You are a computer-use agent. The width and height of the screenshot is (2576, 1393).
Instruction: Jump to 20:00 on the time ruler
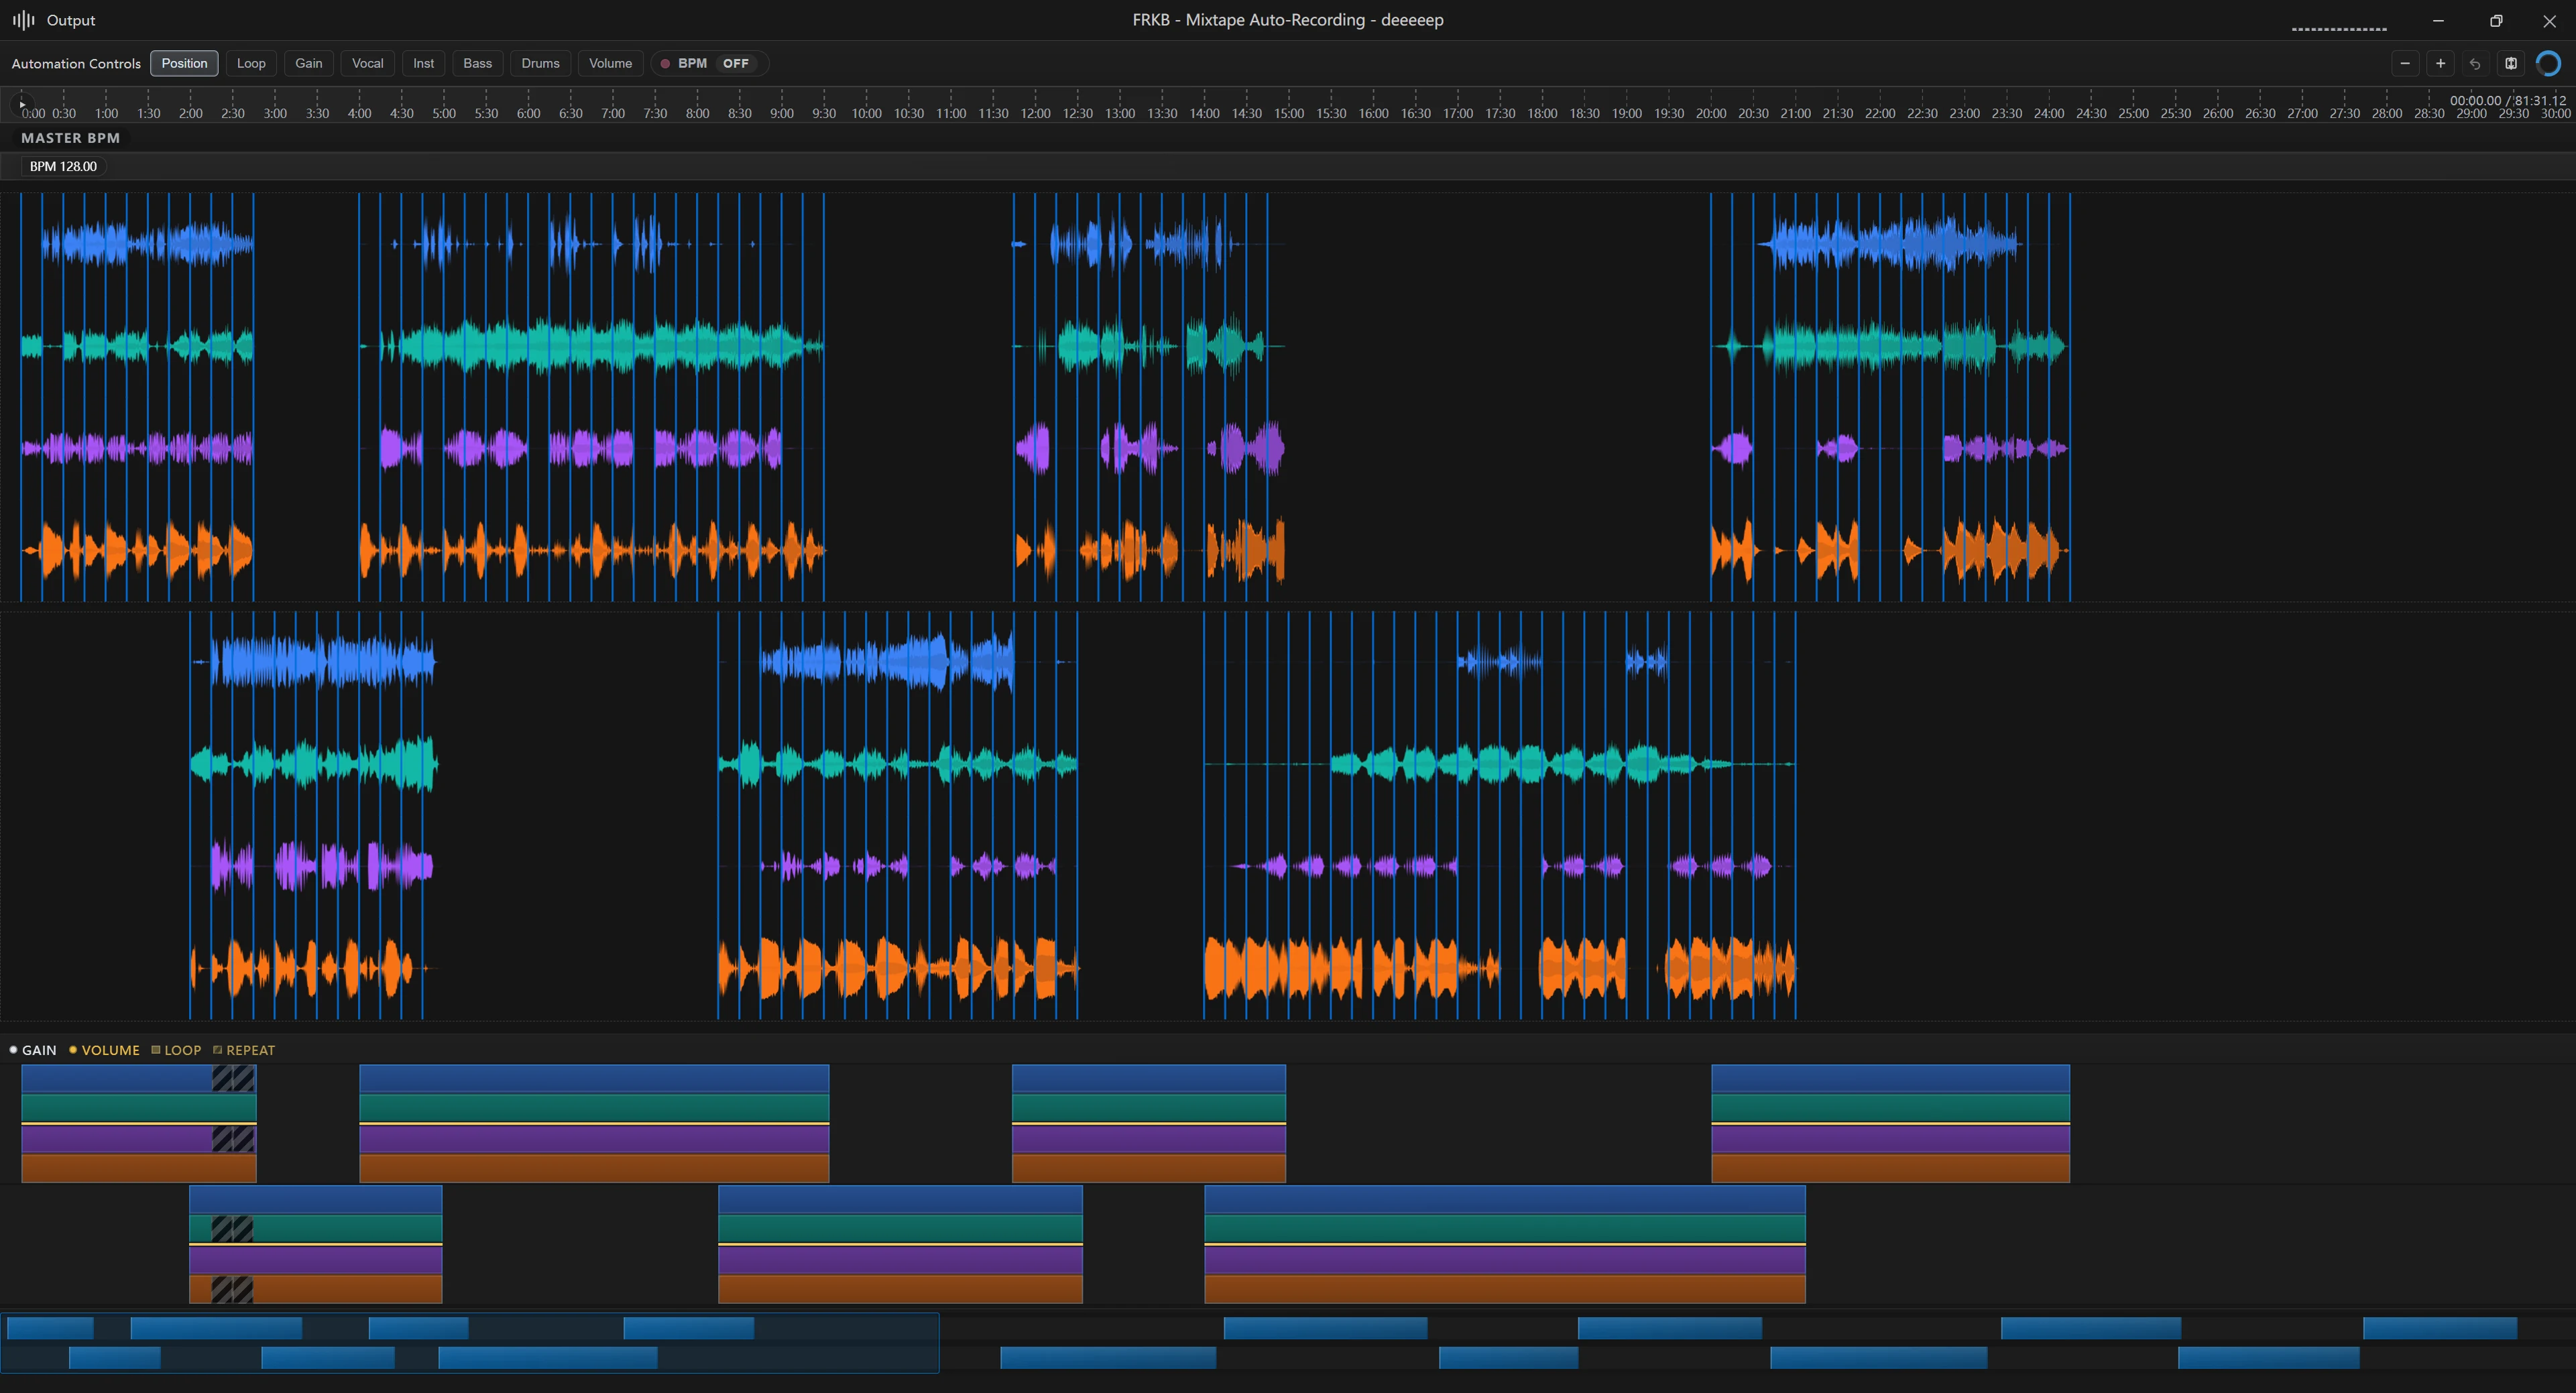pos(1711,113)
